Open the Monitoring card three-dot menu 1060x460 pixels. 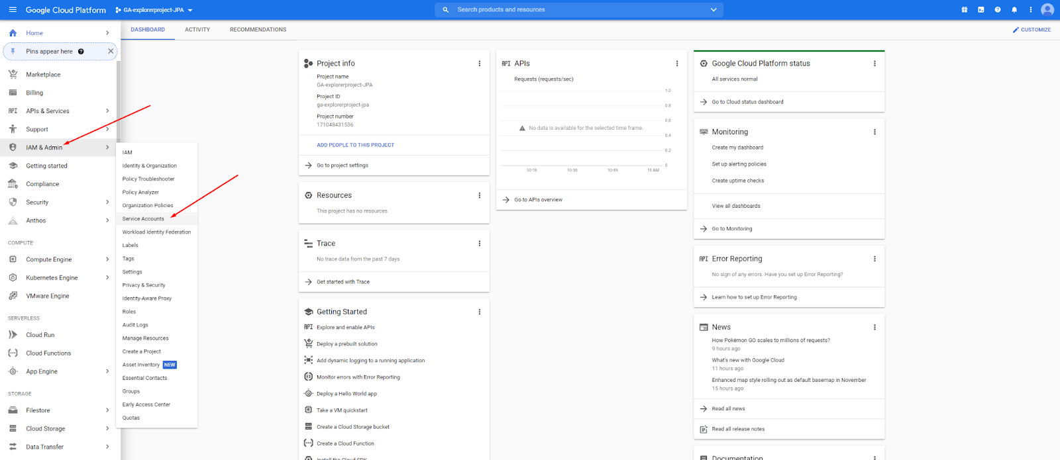pos(874,132)
